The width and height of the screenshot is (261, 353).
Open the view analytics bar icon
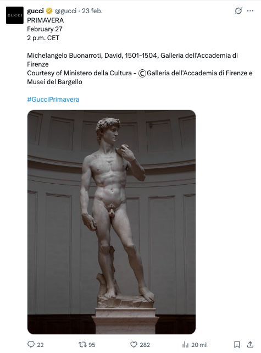coord(185,344)
